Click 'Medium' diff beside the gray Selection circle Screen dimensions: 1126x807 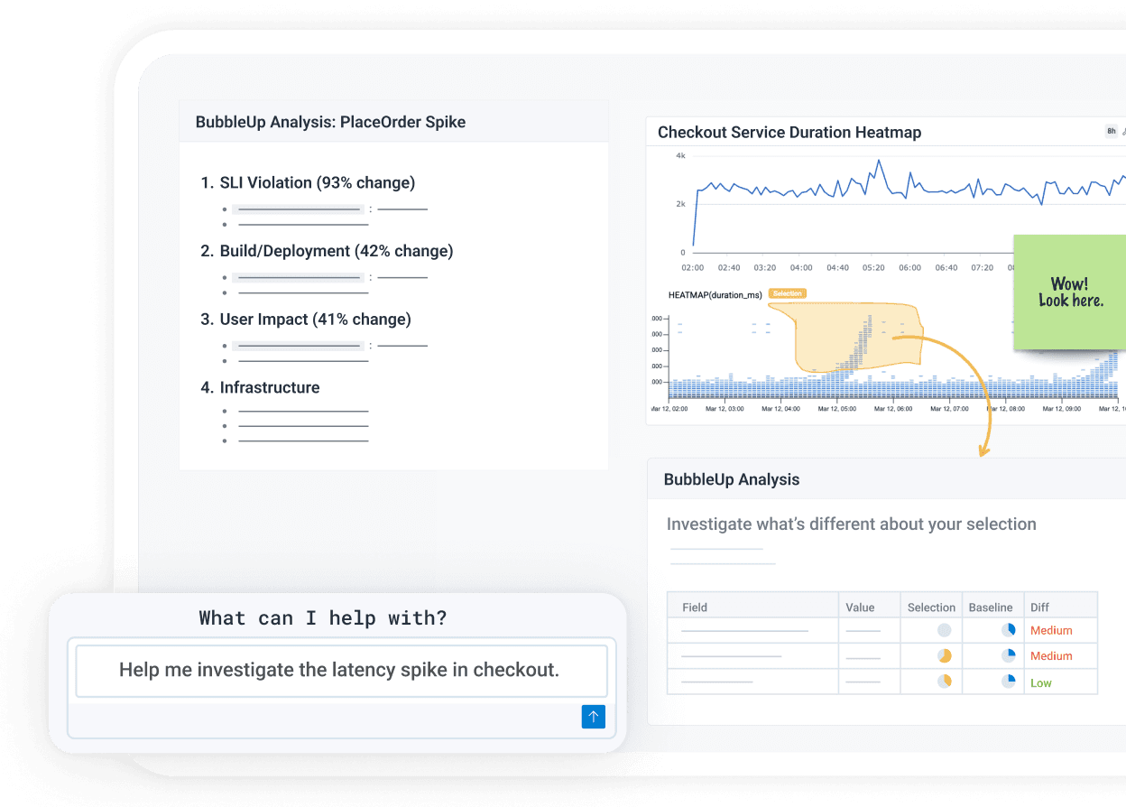[1051, 631]
